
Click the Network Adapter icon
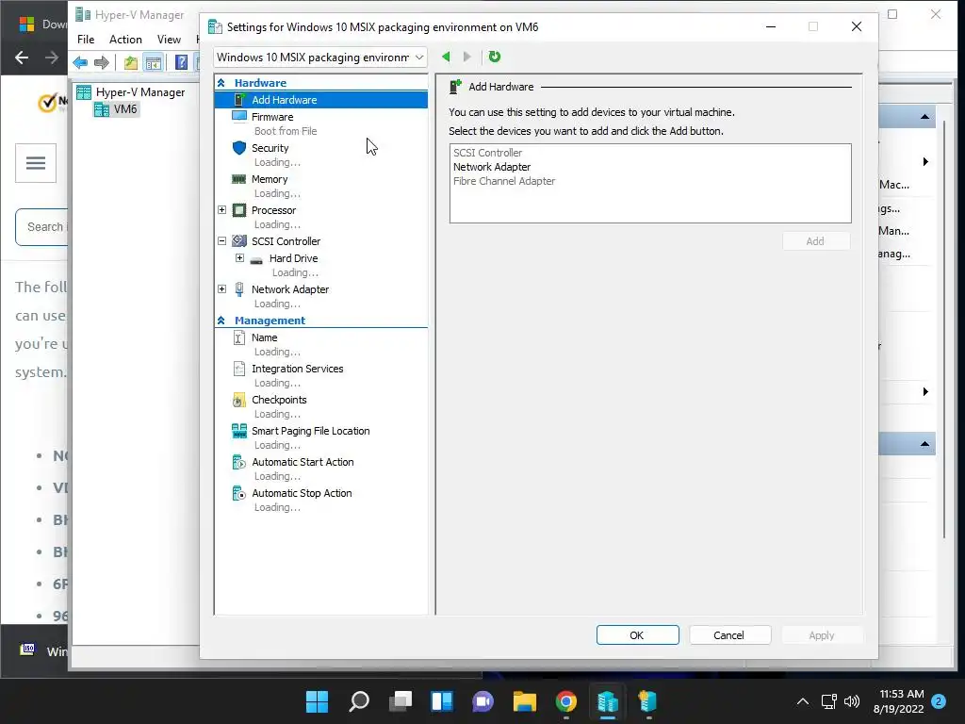[x=239, y=289]
